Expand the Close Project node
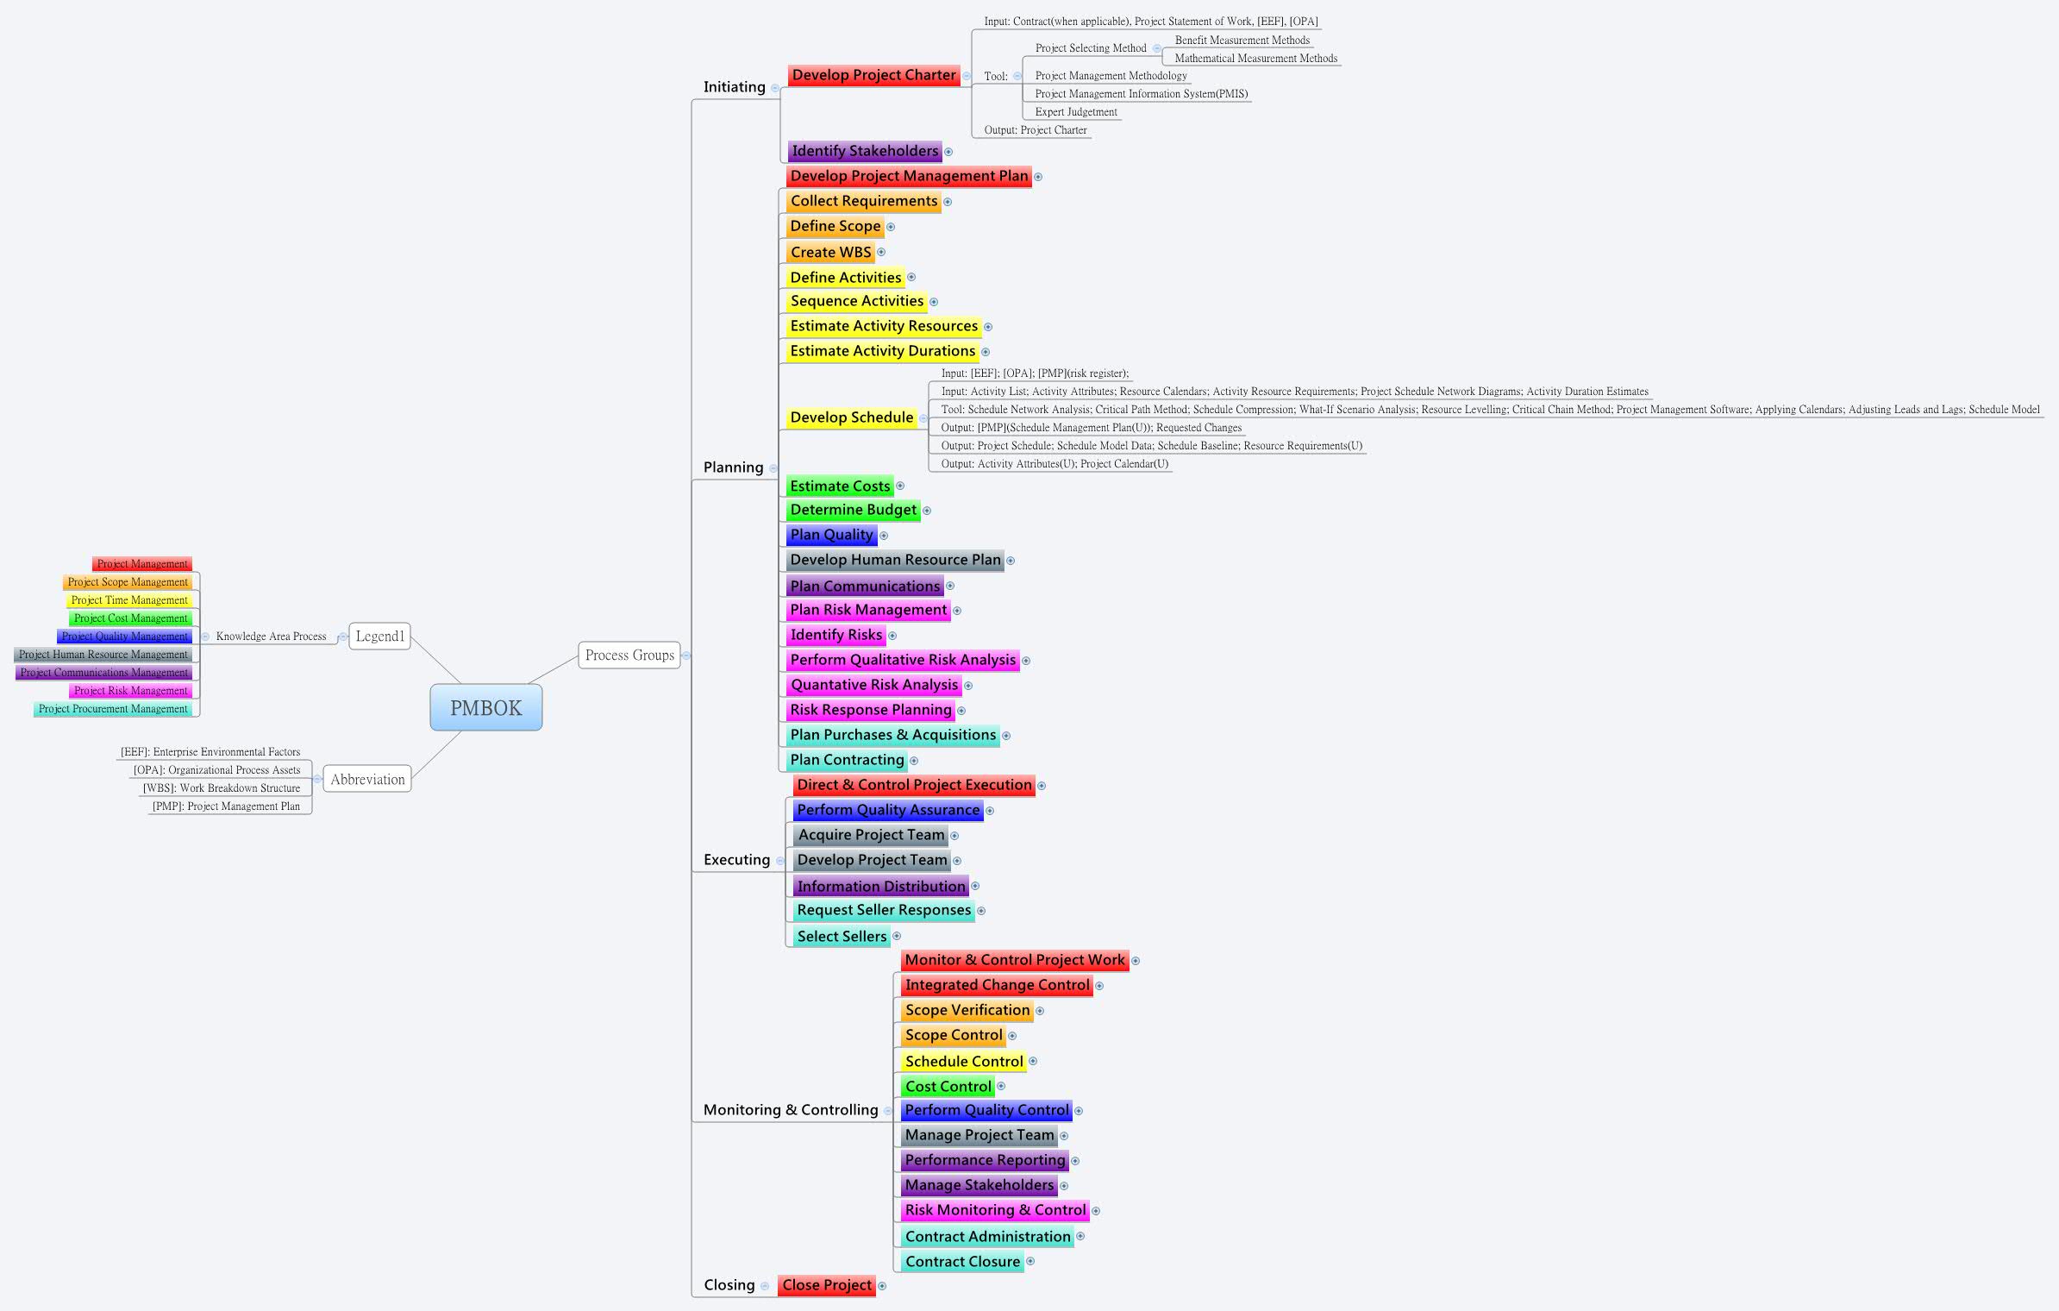Screen dimensions: 2059x1311 click(x=882, y=1286)
